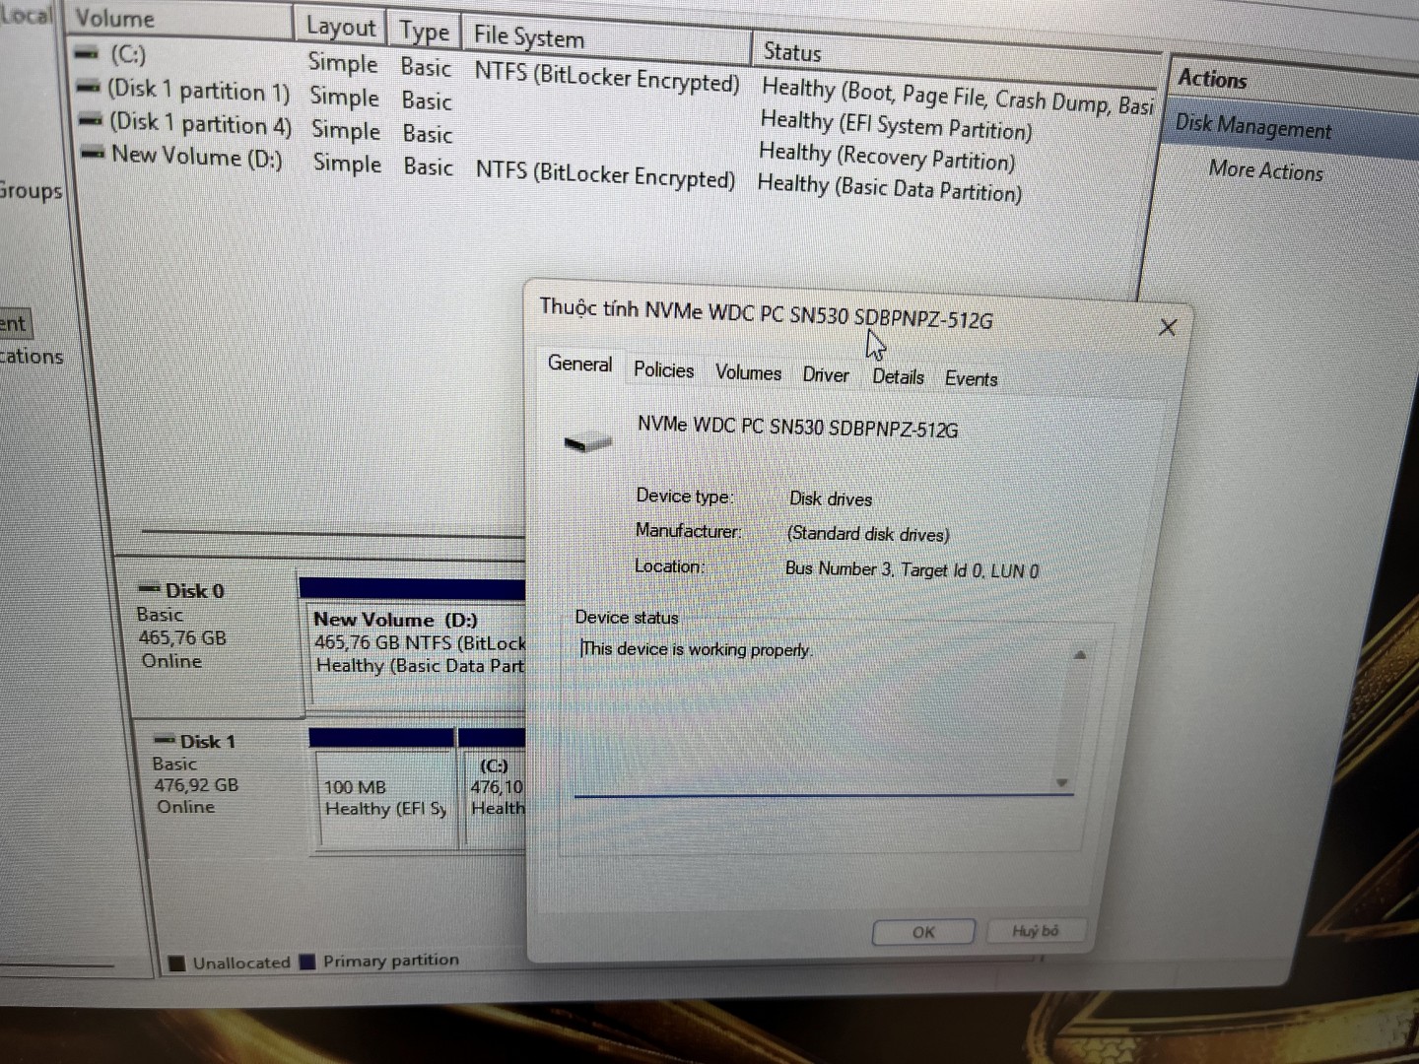The image size is (1419, 1064).
Task: Open the Details tab
Action: pyautogui.click(x=898, y=376)
